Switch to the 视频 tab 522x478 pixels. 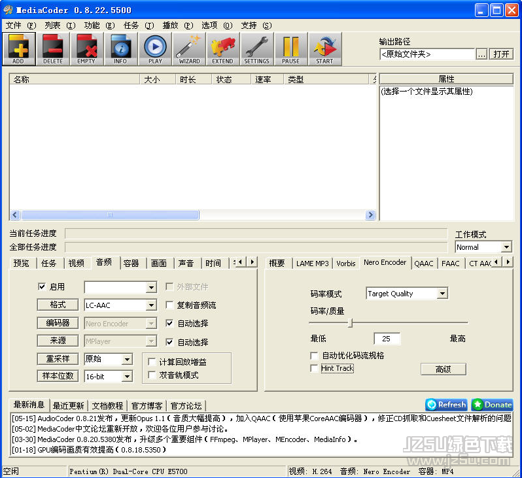(x=77, y=264)
